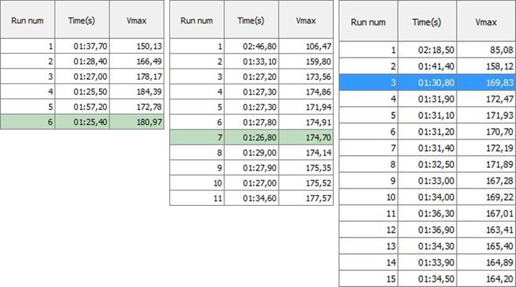Image resolution: width=516 pixels, height=287 pixels.
Task: Click the right table's Vmax header
Action: click(486, 22)
